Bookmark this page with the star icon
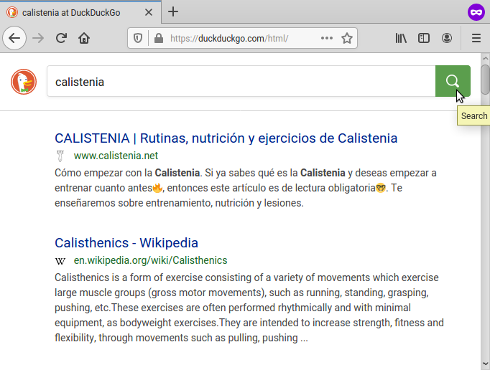This screenshot has height=370, width=490. click(x=347, y=39)
